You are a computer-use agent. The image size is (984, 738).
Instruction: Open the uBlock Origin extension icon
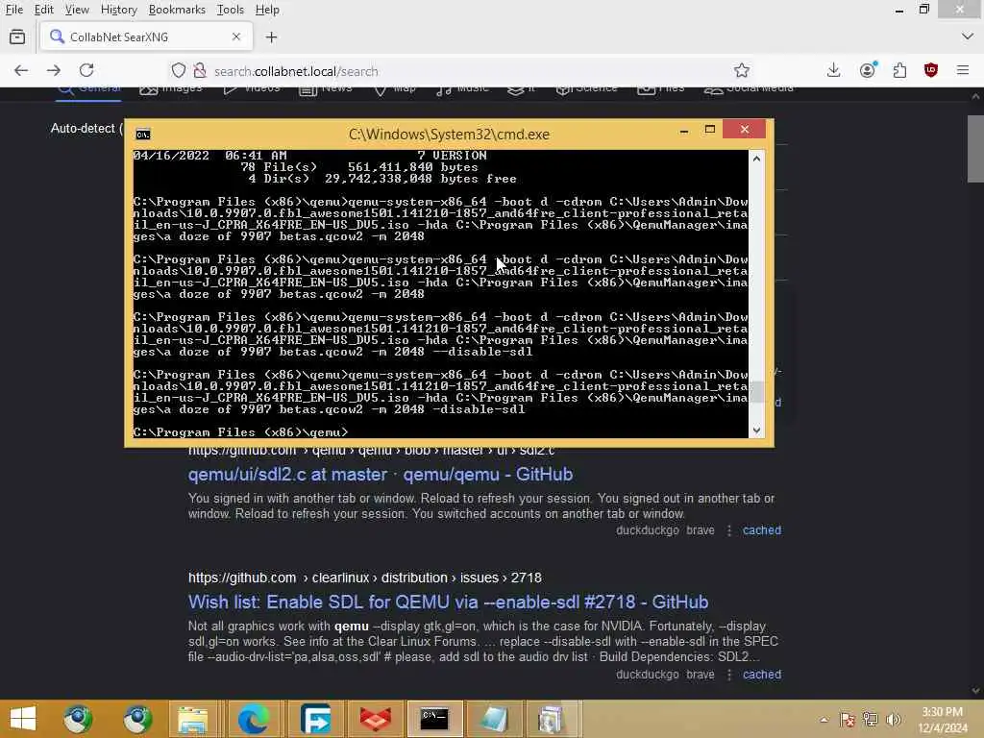click(930, 70)
